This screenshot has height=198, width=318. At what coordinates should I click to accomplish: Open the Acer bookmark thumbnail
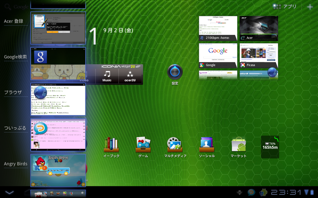pyautogui.click(x=259, y=28)
